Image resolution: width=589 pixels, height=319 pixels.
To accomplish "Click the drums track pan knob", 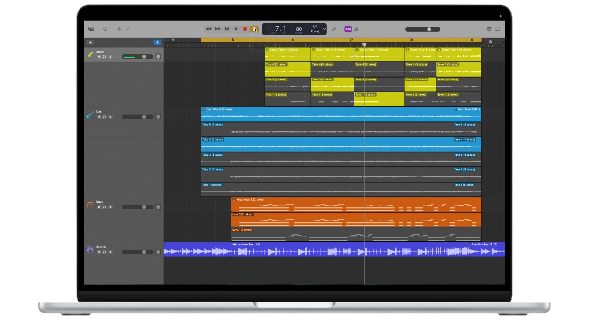I will point(158,252).
